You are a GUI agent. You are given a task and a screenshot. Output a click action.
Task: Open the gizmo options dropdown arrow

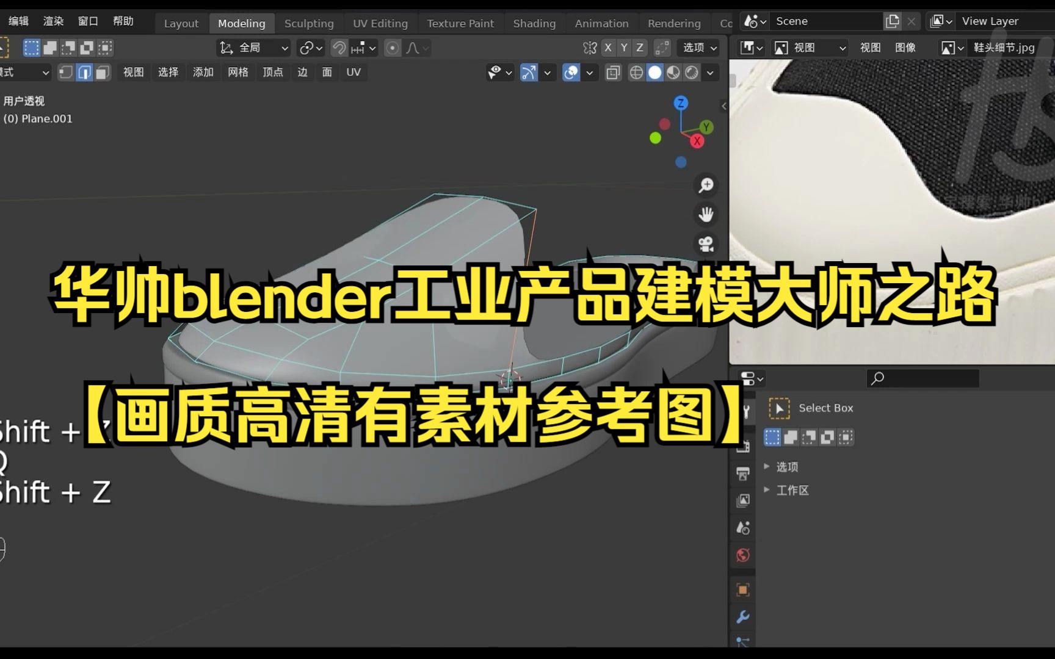click(x=547, y=73)
